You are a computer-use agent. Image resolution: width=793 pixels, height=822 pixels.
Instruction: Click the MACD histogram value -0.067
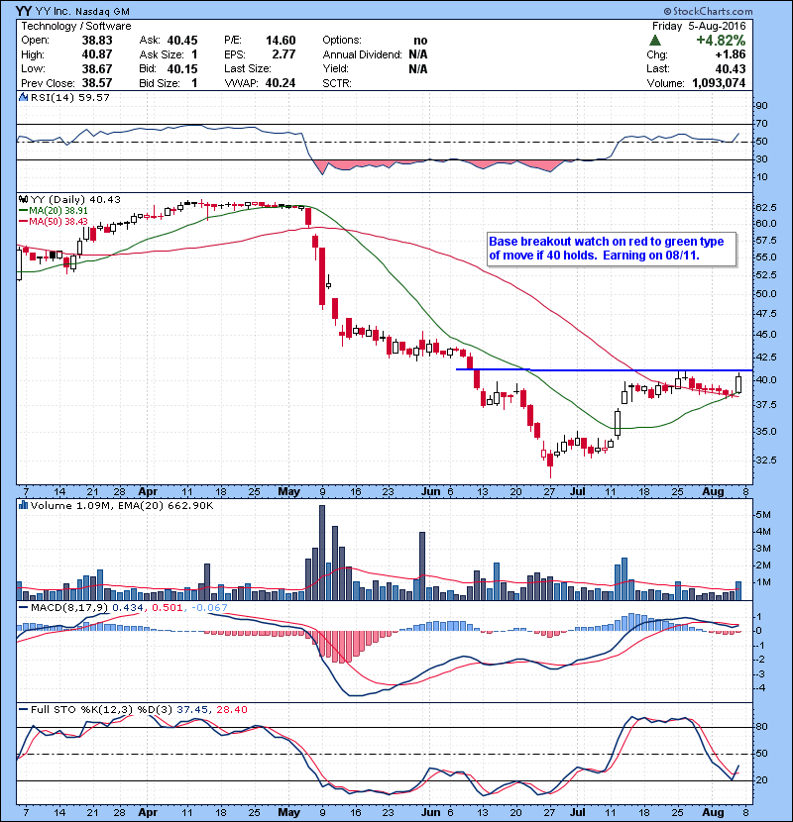(209, 608)
